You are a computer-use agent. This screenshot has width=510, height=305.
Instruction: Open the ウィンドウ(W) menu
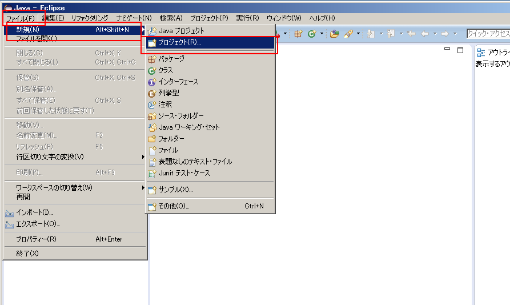coord(284,18)
